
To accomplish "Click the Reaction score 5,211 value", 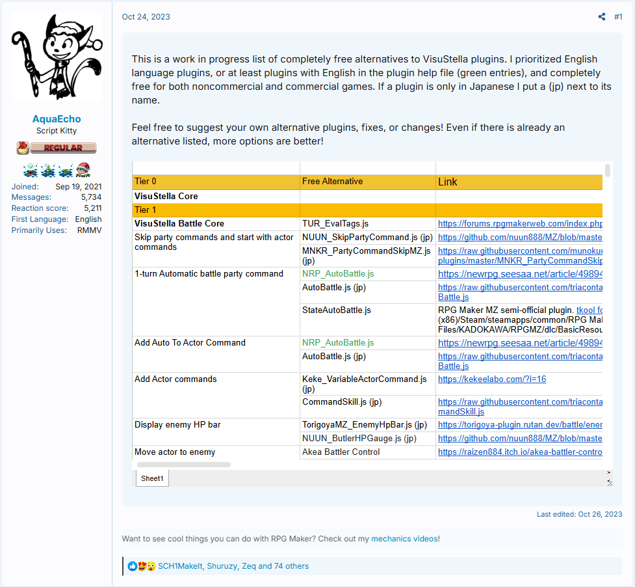I will pyautogui.click(x=93, y=208).
